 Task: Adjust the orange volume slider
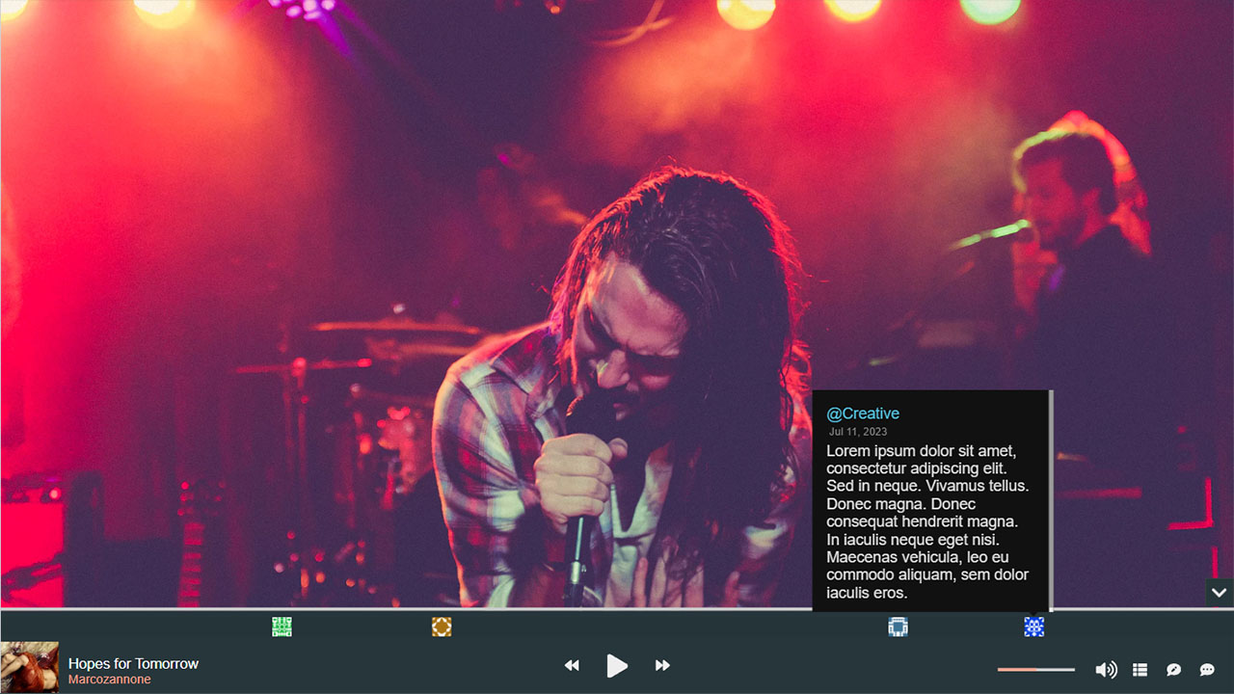click(x=1034, y=668)
